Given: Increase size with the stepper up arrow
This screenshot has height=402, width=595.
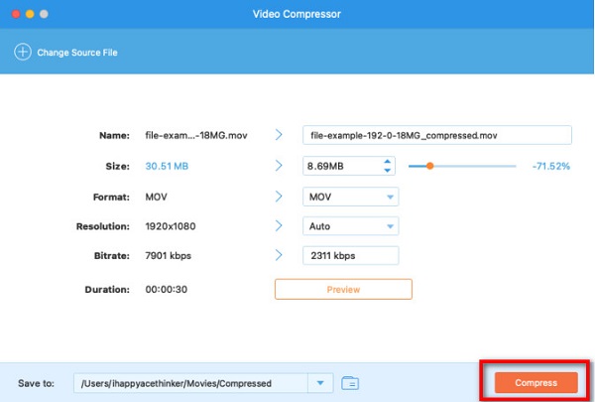Looking at the screenshot, I should pos(387,162).
